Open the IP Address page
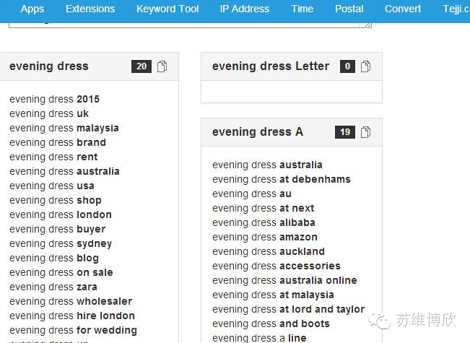This screenshot has height=343, width=470. tap(245, 9)
